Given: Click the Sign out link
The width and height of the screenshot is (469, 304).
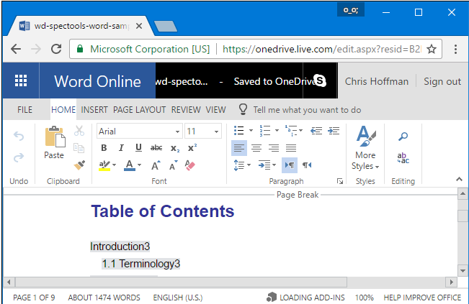Looking at the screenshot, I should [x=442, y=81].
